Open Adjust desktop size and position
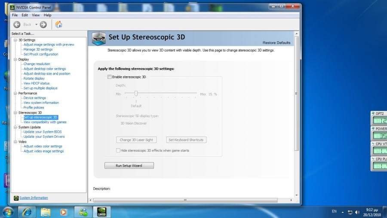The image size is (387, 218). [47, 74]
